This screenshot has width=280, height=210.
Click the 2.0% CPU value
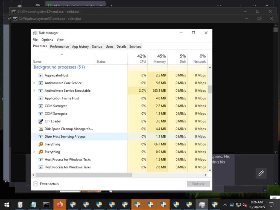click(x=142, y=91)
